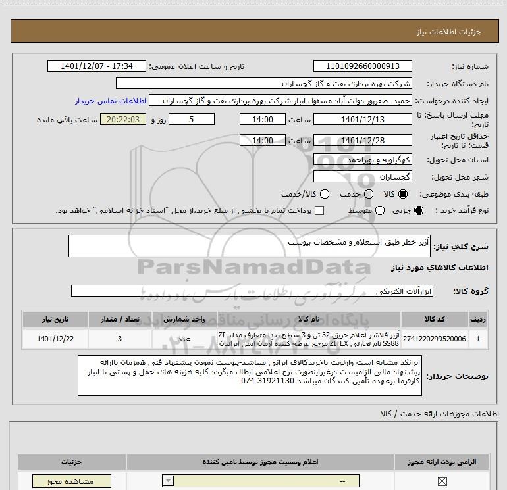The height and width of the screenshot is (490, 507).
Task: Select the 'کالا/خدمت' radio button
Action: pyautogui.click(x=325, y=194)
